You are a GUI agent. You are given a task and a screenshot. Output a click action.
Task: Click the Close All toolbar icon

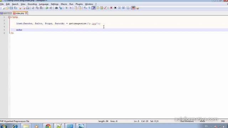pos(24,8)
